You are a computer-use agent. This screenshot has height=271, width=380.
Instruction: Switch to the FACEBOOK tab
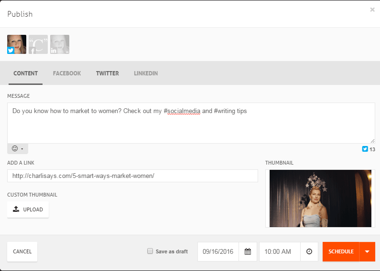coord(67,73)
